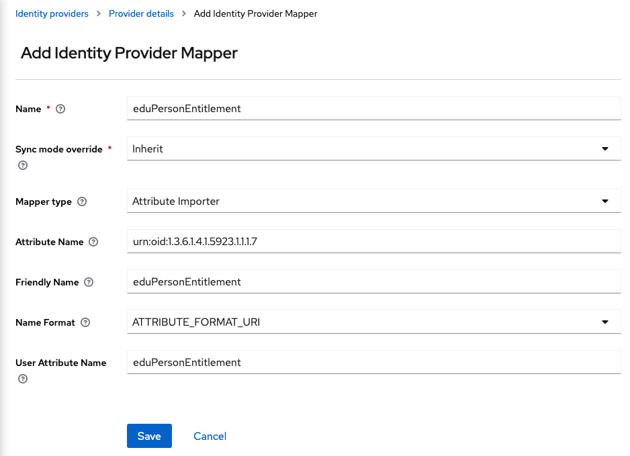Save the identity provider mapper
The image size is (630, 456).
click(x=149, y=436)
